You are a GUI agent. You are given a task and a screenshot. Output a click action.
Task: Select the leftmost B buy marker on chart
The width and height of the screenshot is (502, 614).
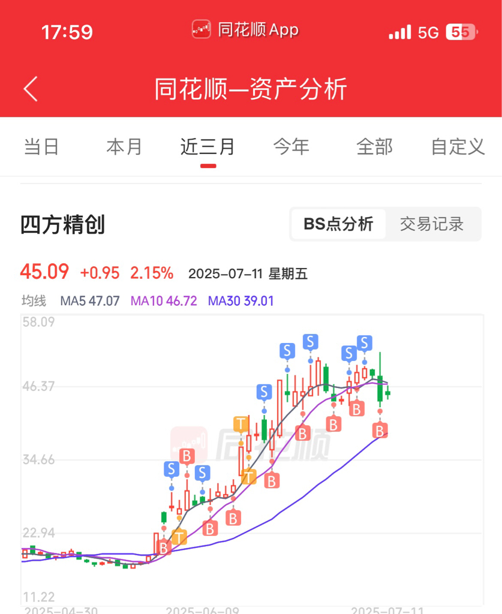point(164,547)
